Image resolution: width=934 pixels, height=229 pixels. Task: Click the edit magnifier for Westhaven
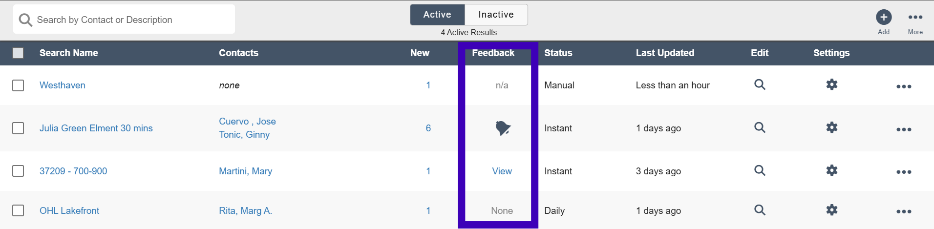pos(760,84)
